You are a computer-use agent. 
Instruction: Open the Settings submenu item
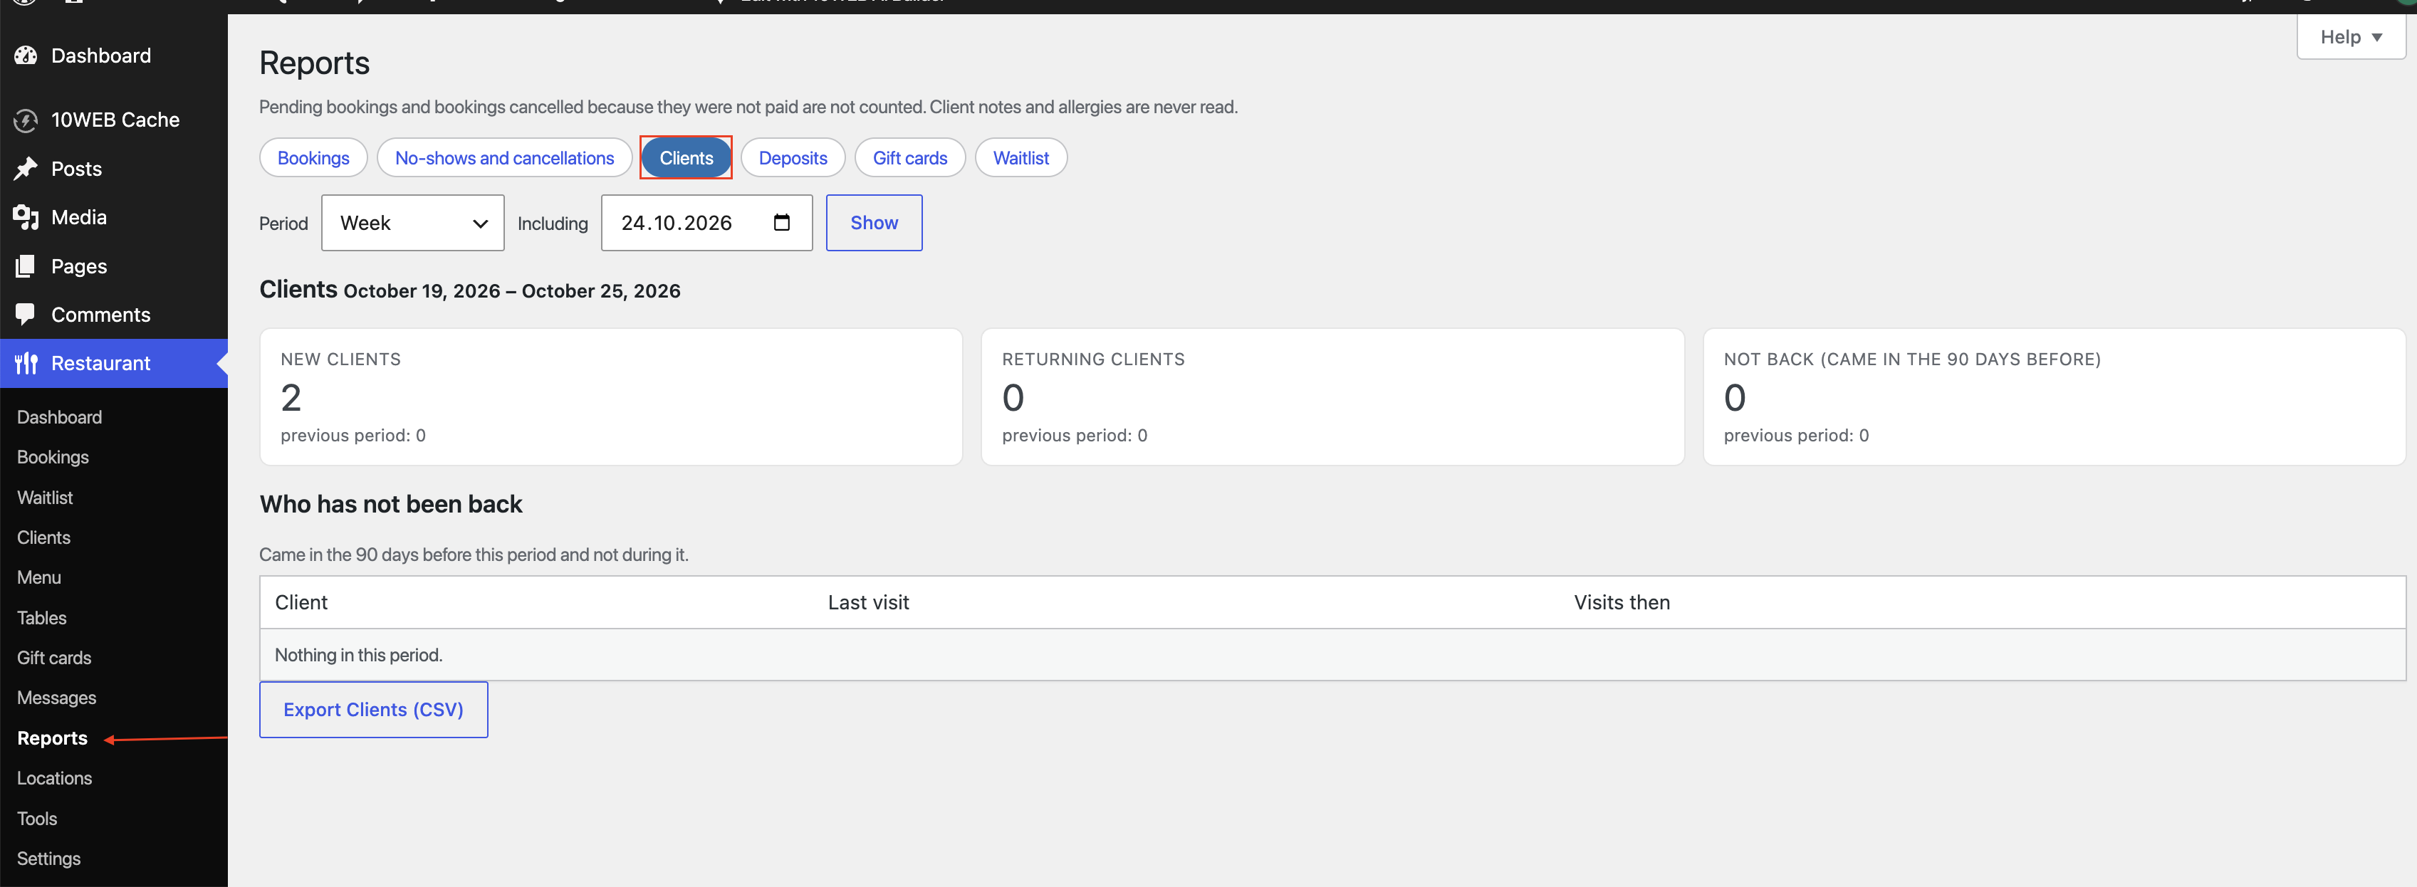tap(49, 859)
